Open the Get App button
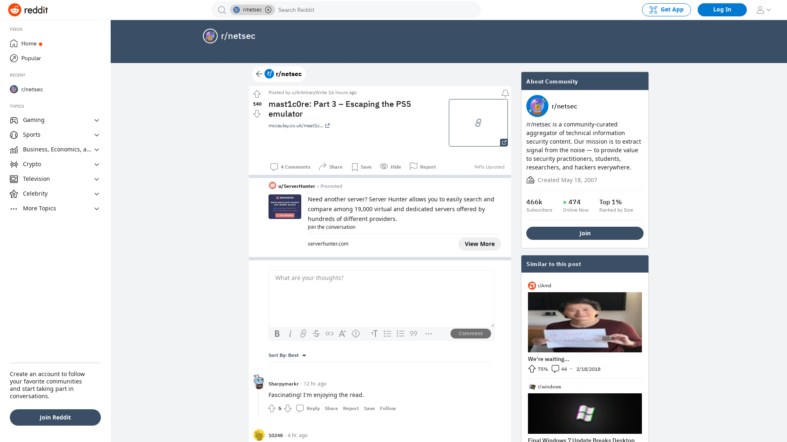787x442 pixels. (666, 10)
